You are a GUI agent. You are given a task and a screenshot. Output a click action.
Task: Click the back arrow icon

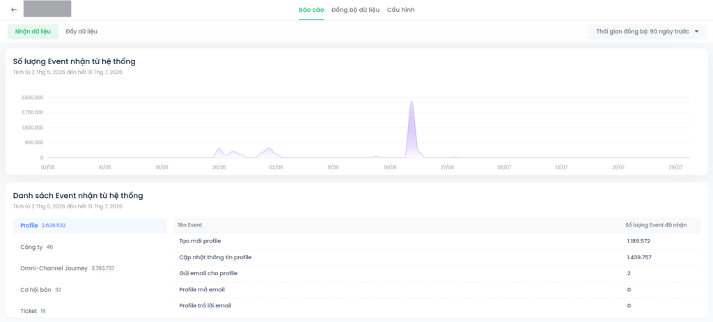point(14,10)
